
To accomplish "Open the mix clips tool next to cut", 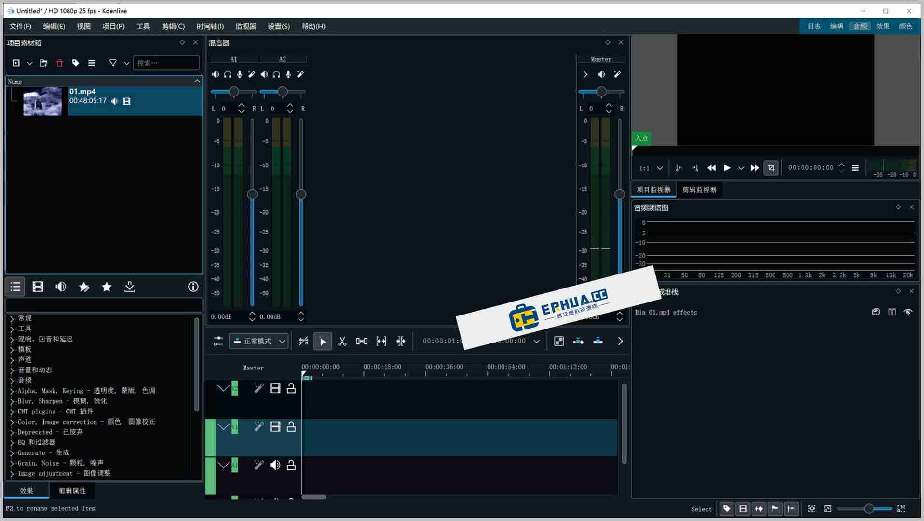I will pyautogui.click(x=362, y=341).
